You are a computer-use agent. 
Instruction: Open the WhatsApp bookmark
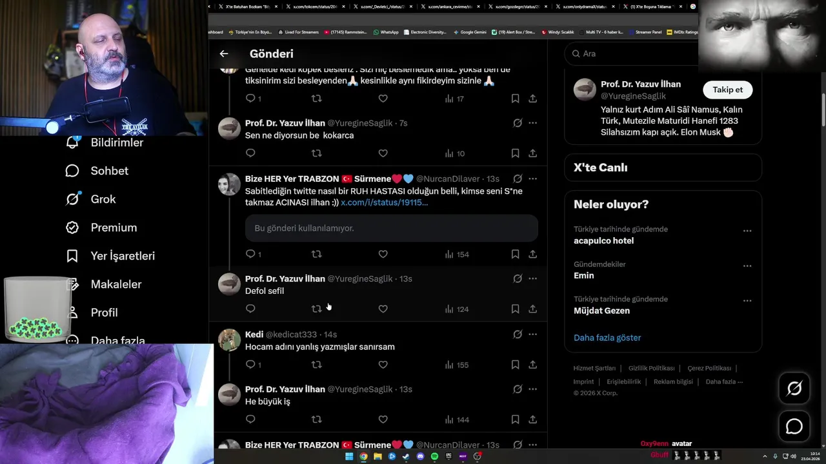tap(386, 32)
